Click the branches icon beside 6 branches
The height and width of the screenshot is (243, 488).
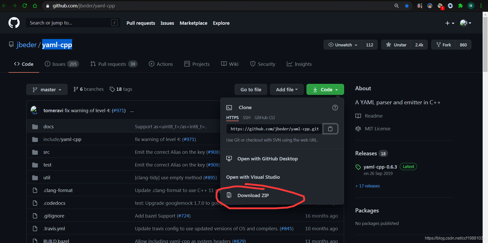tap(76, 89)
